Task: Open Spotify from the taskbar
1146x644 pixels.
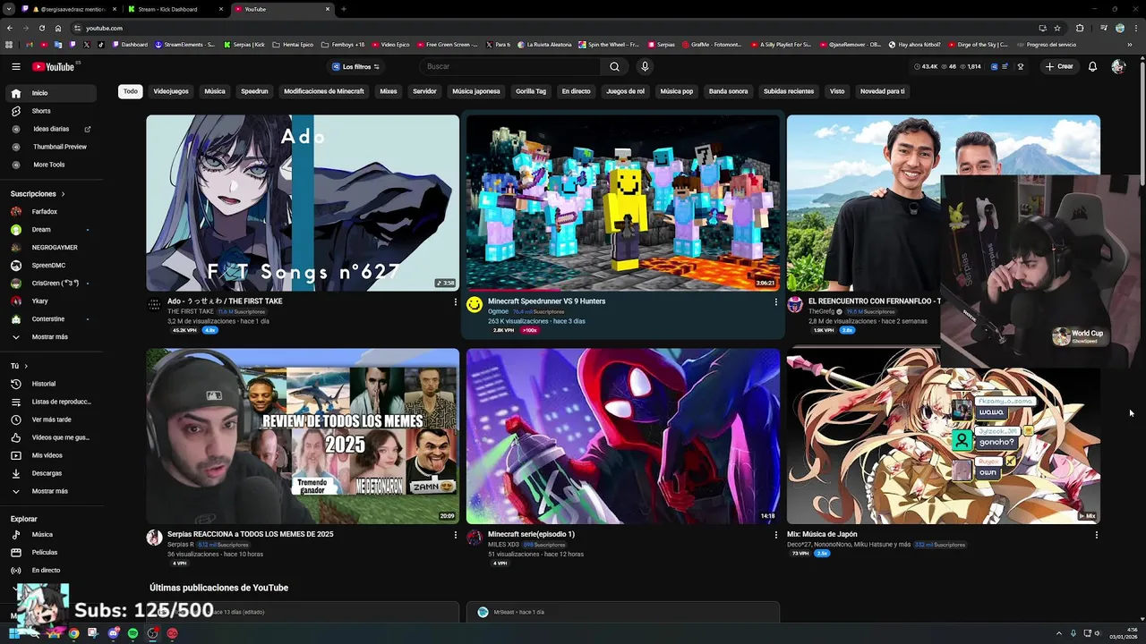Action: click(x=133, y=633)
